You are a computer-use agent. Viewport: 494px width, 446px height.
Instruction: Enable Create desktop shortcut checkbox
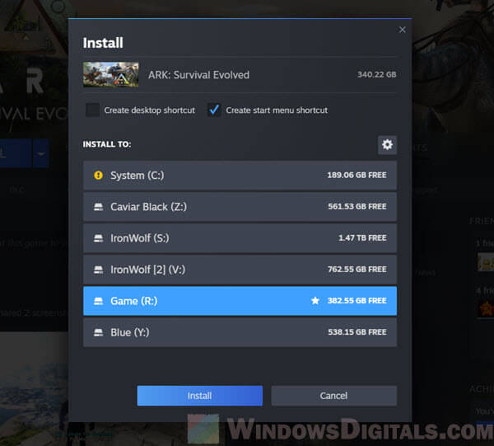pos(92,110)
